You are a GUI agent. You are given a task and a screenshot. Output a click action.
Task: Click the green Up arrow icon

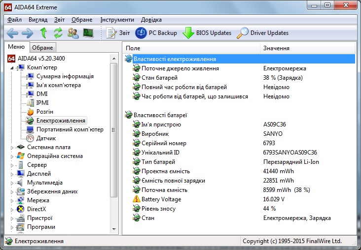tap(43, 33)
